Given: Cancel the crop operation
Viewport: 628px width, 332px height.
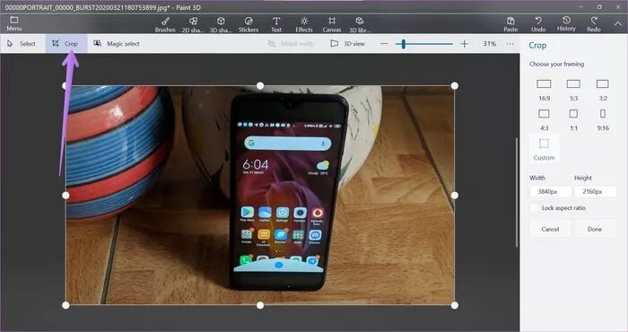Looking at the screenshot, I should [550, 229].
